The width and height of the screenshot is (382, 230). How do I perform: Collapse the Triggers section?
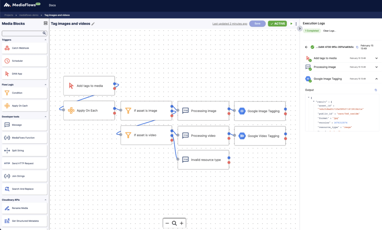tap(45, 40)
